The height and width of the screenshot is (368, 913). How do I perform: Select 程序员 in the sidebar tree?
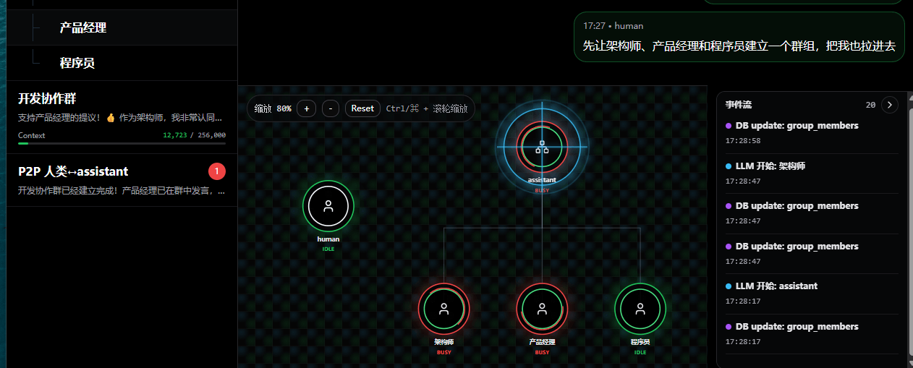pos(77,63)
